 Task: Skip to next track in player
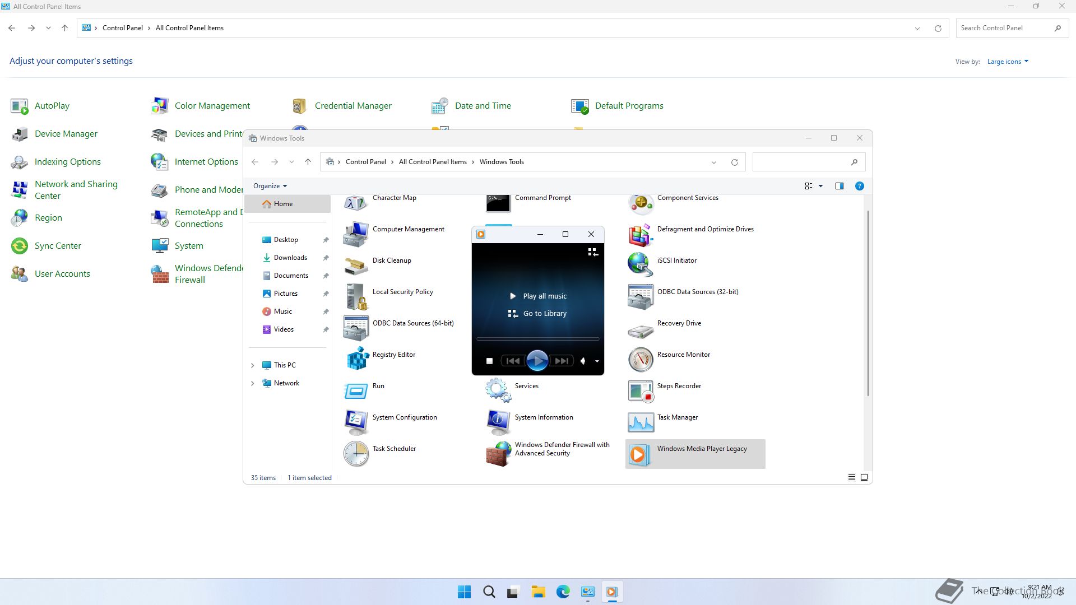click(x=562, y=361)
